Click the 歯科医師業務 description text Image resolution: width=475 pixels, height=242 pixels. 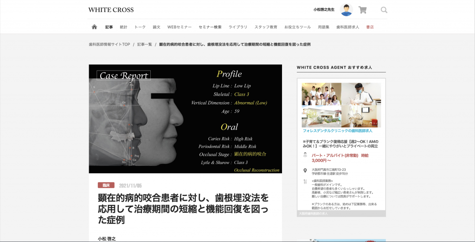[344, 194]
